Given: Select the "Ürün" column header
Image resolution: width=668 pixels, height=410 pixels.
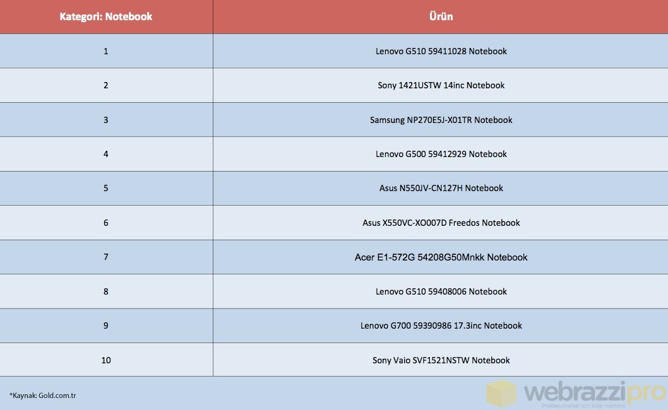Looking at the screenshot, I should [x=441, y=17].
